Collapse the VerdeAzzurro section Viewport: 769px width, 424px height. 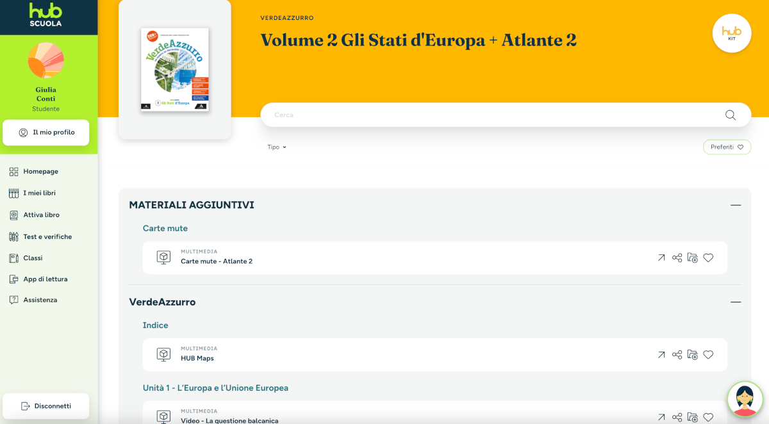click(736, 302)
